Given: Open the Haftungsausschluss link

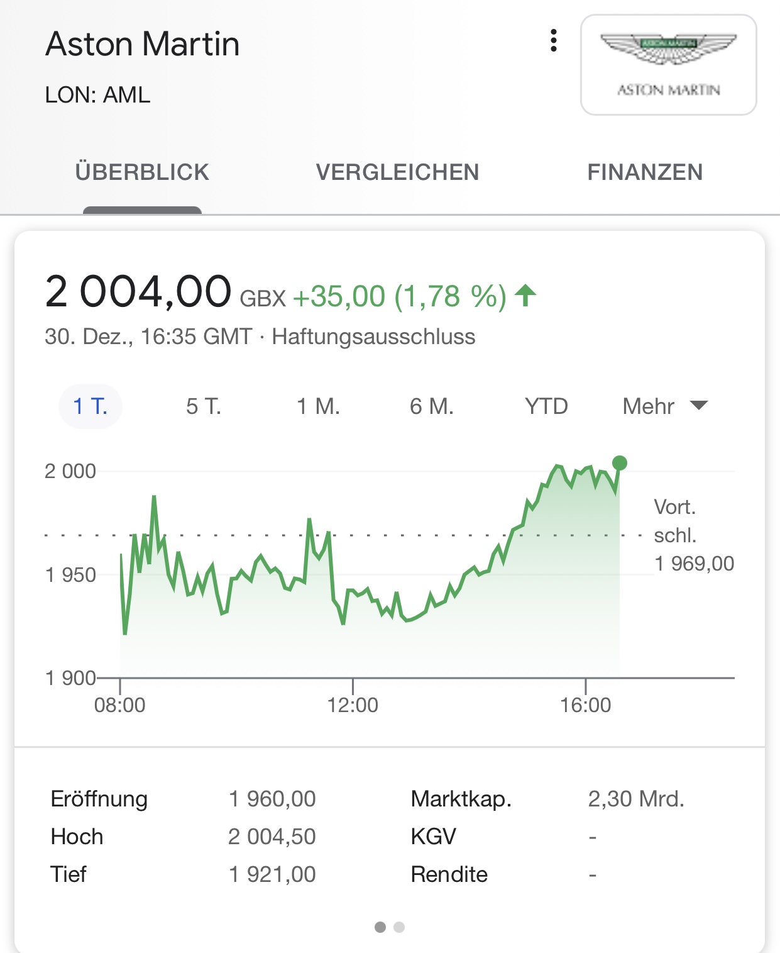Looking at the screenshot, I should (373, 337).
